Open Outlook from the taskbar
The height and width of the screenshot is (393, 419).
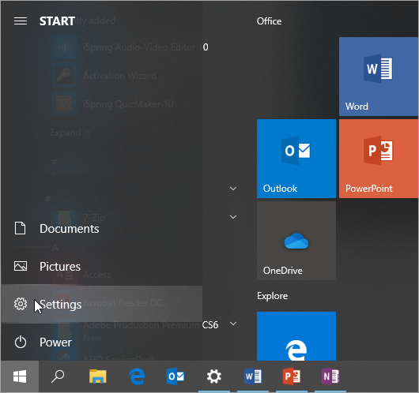point(176,376)
